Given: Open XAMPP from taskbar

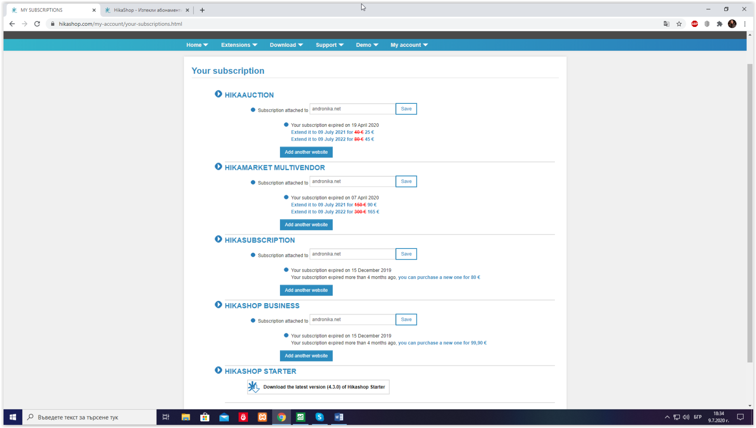Looking at the screenshot, I should tap(262, 417).
